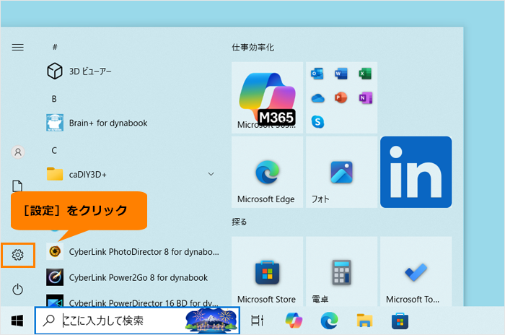Open the フォト tile
Viewport: 505px width, 335px height.
tap(342, 172)
